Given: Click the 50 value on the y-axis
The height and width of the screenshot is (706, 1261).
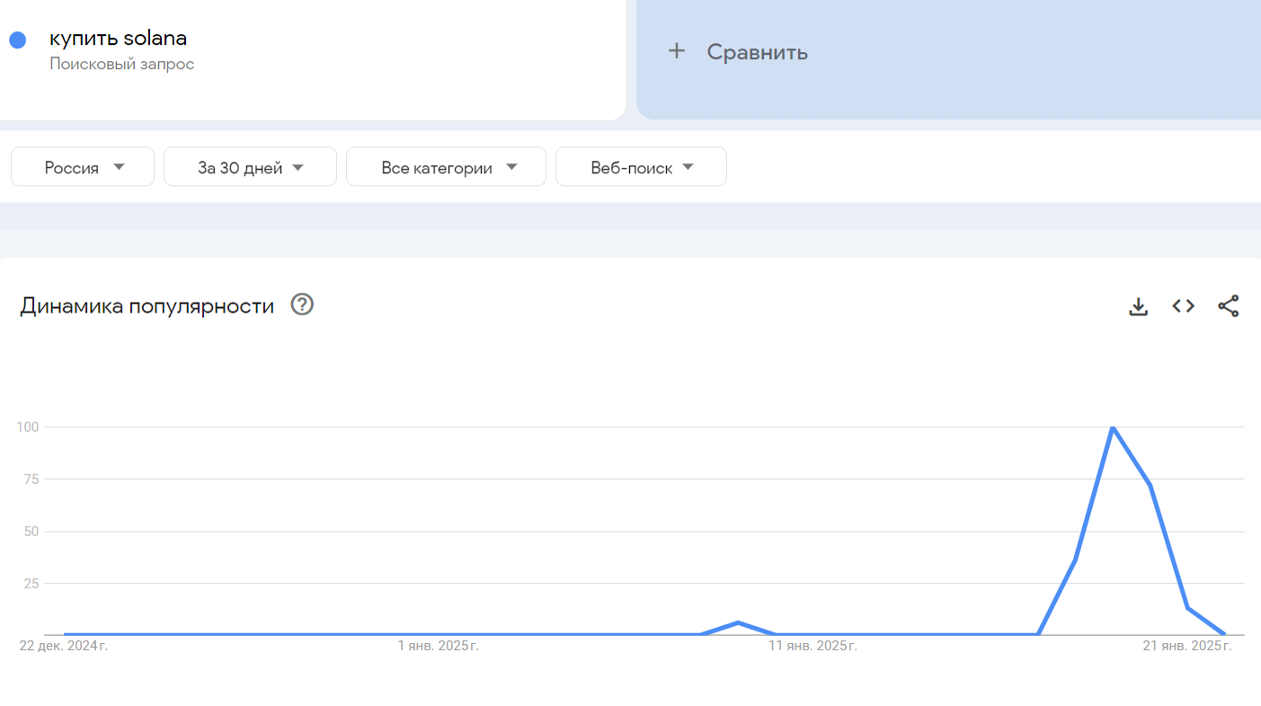Looking at the screenshot, I should pos(31,531).
